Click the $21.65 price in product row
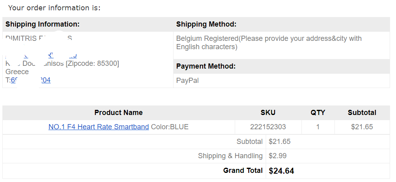 pos(362,127)
